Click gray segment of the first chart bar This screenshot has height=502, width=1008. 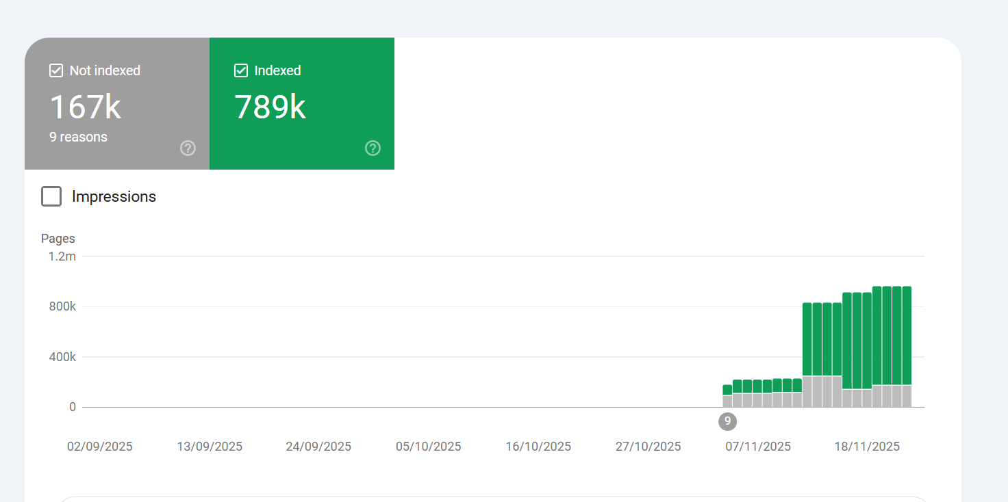click(727, 401)
